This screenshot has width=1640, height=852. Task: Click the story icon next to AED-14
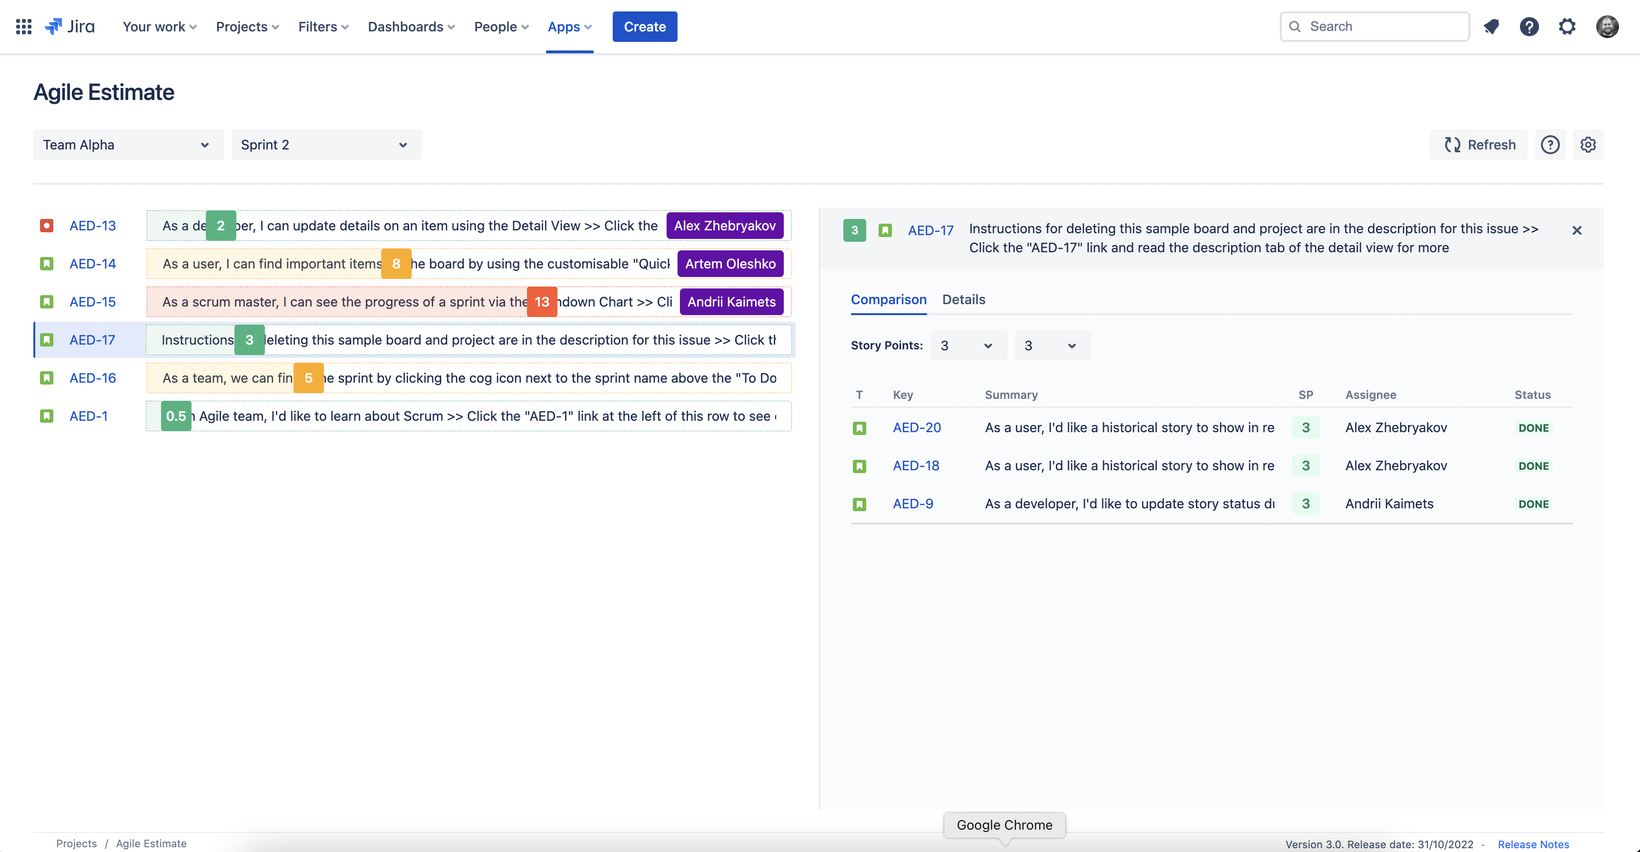pos(47,263)
